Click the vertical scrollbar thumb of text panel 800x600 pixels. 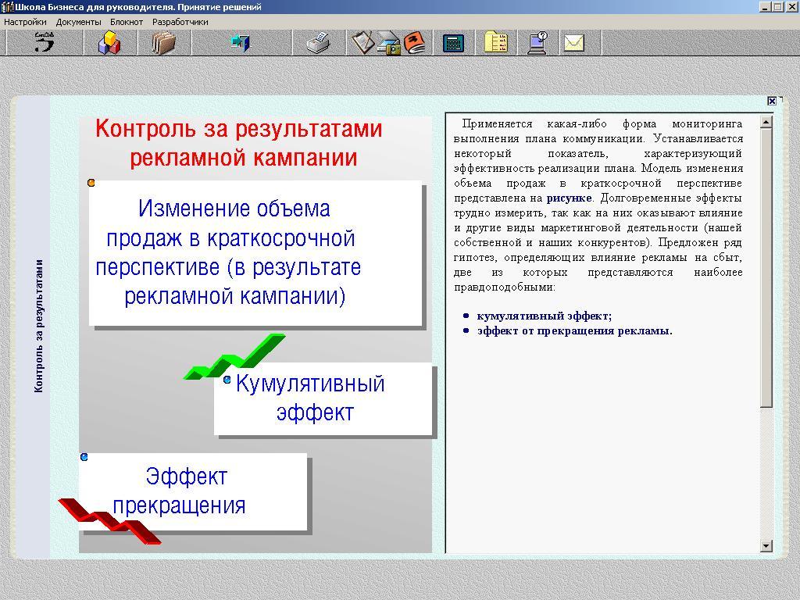pos(766,268)
